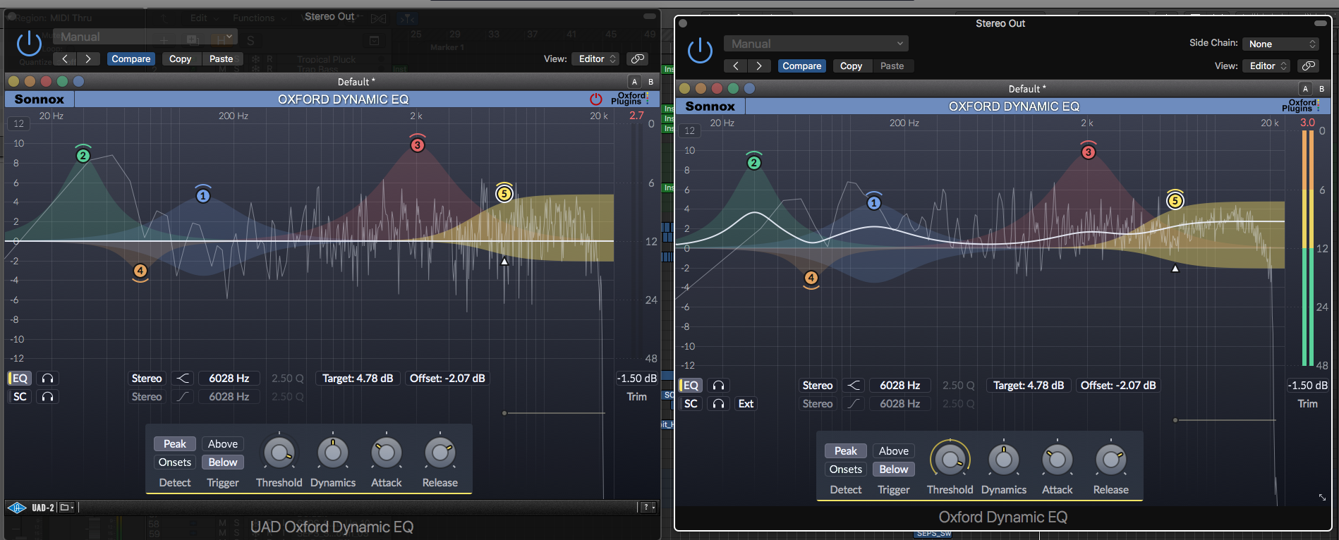Toggle power button in left UAD plugin header
The image size is (1339, 540).
point(29,44)
